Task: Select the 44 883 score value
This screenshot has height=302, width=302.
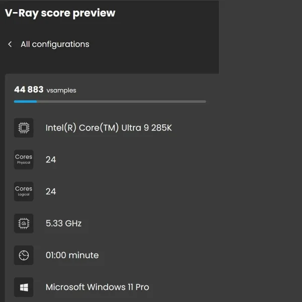Action: 29,90
